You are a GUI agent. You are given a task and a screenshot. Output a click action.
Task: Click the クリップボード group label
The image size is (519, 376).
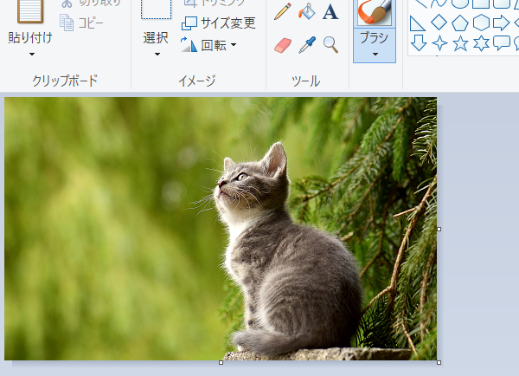(65, 81)
